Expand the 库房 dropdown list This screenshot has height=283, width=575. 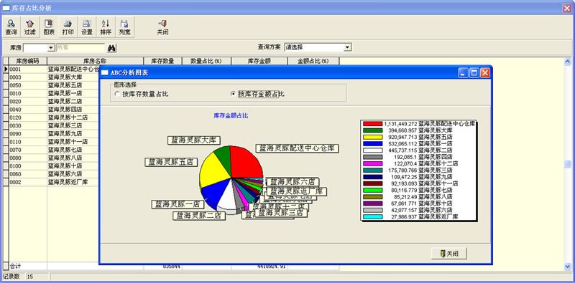[51, 47]
